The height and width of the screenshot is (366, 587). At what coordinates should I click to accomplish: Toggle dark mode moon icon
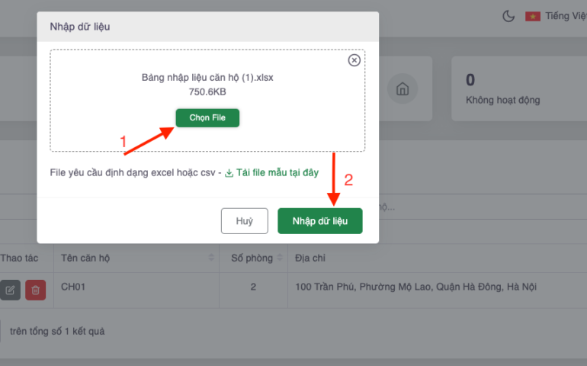point(508,16)
